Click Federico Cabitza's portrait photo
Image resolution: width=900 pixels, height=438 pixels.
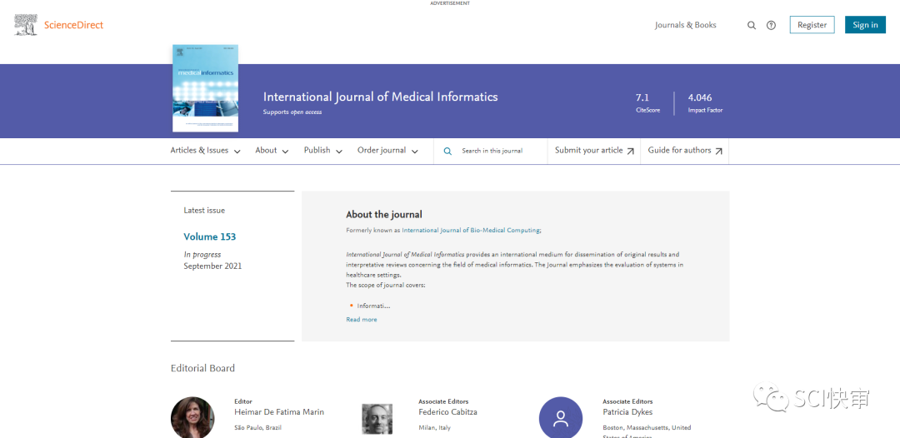coord(377,418)
